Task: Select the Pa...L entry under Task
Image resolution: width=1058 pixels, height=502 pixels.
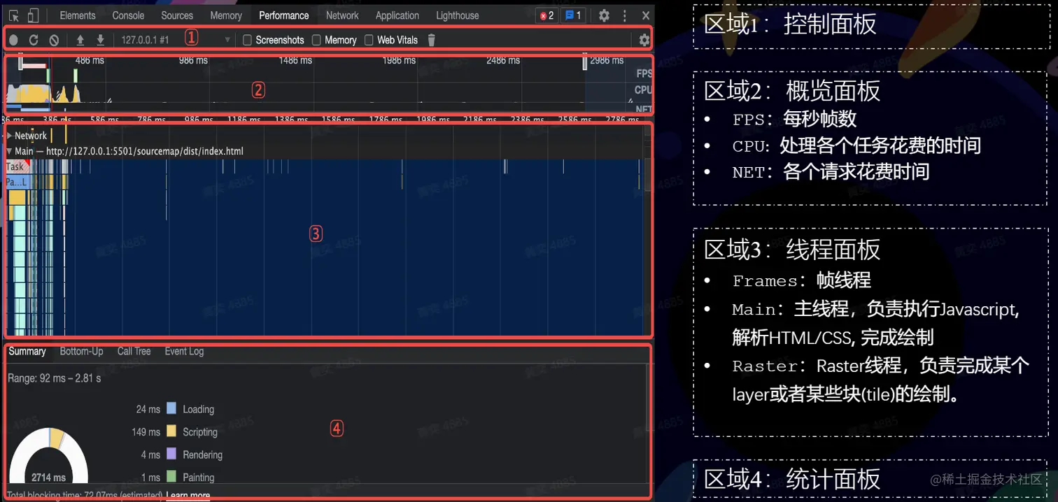Action: coord(16,182)
